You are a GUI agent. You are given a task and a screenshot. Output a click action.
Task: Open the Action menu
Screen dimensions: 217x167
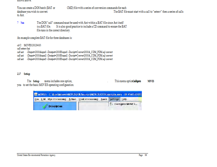point(72,99)
